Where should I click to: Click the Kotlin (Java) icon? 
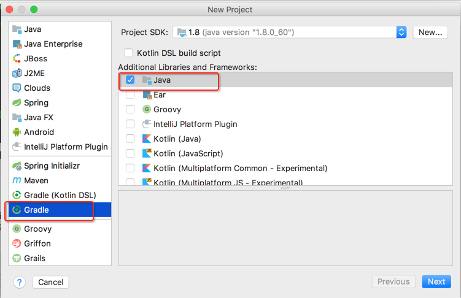pyautogui.click(x=147, y=139)
